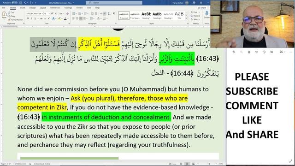Viewport: 295px width, 166px height.
Task: Click the Find button
Action: point(194,12)
